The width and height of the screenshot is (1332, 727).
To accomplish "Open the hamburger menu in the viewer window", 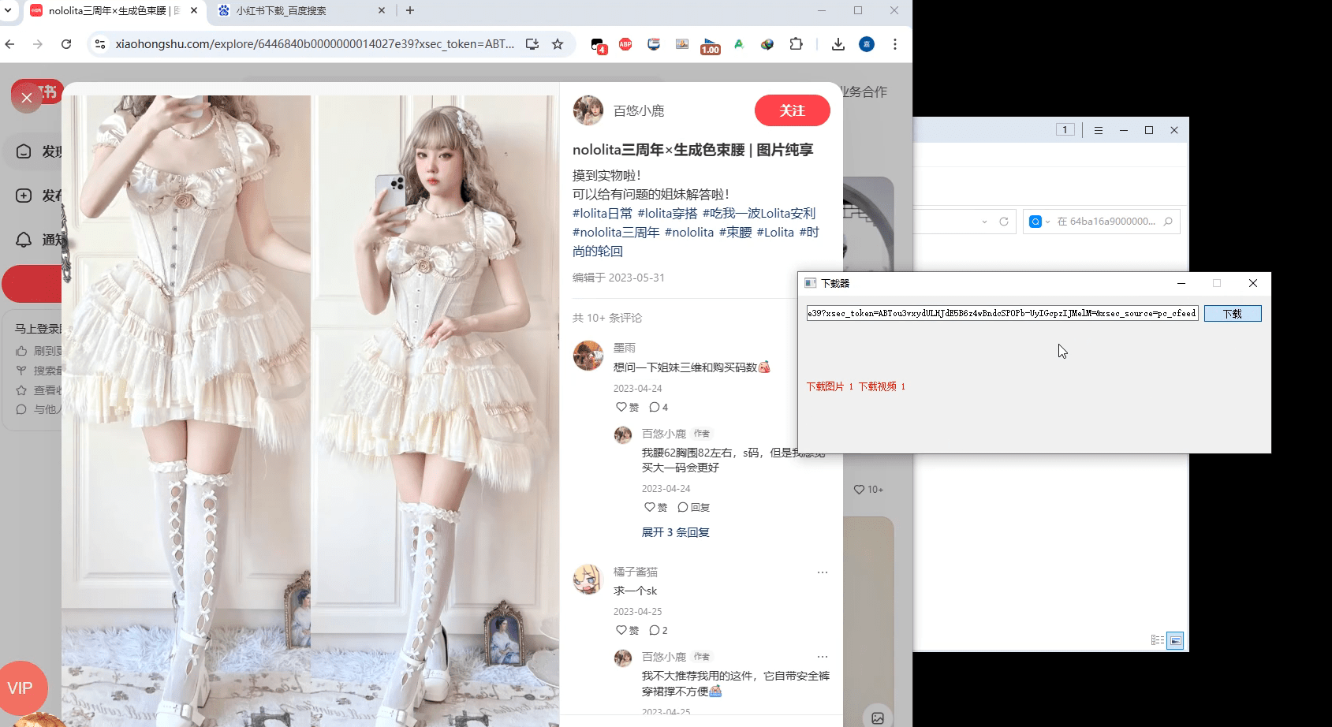I will (x=1098, y=129).
